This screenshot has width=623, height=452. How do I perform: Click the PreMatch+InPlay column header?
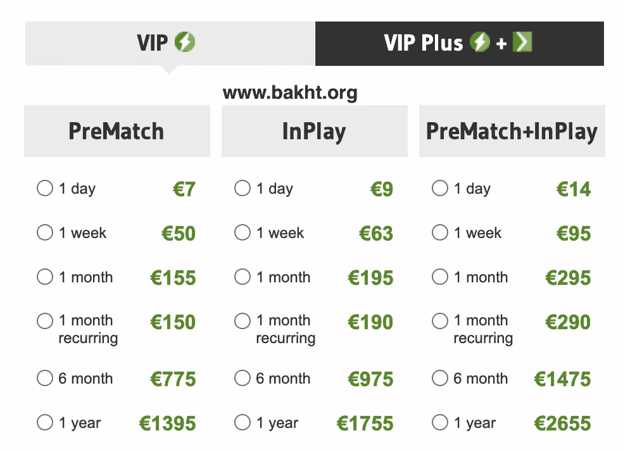pyautogui.click(x=512, y=131)
